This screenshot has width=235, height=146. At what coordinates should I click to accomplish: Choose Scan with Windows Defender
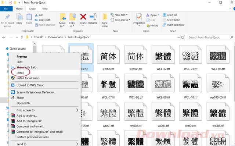pos(45,92)
